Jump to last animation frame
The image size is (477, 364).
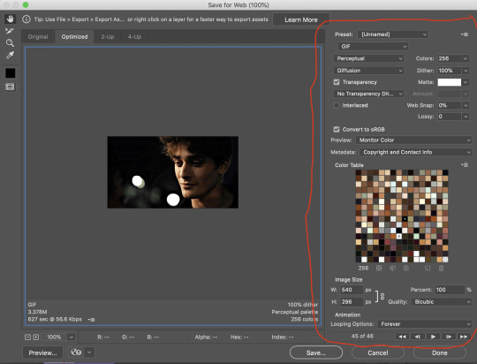click(x=464, y=337)
